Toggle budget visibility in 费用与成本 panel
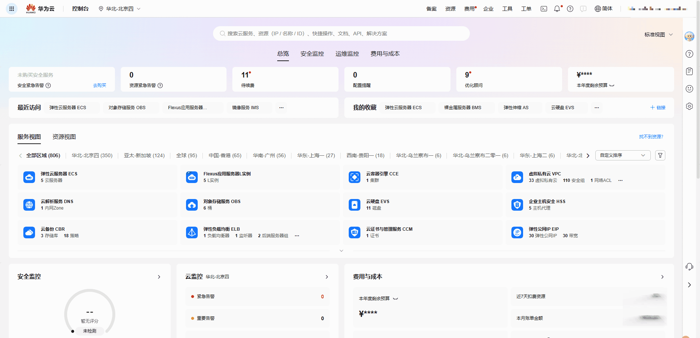This screenshot has height=338, width=700. pyautogui.click(x=395, y=299)
